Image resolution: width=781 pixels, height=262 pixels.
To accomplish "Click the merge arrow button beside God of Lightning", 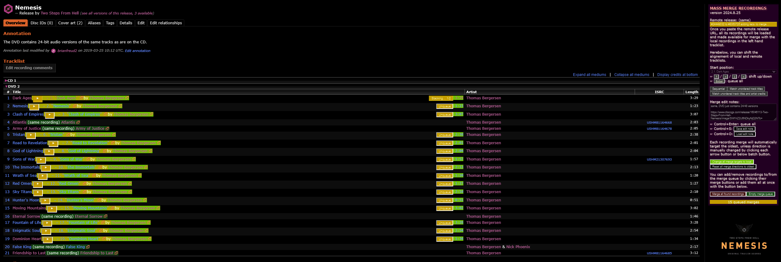I will (x=49, y=152).
